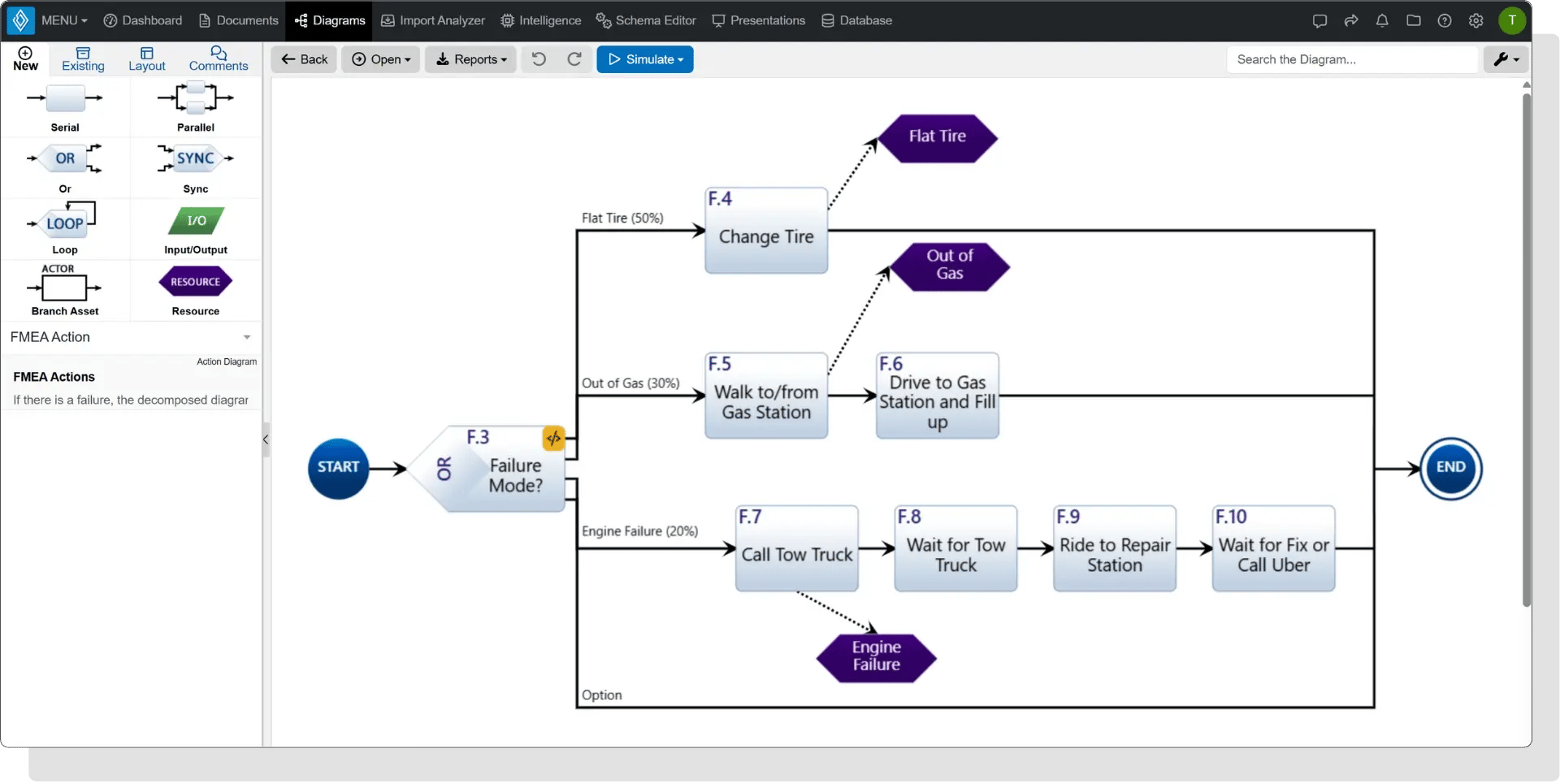
Task: Open the Presentations view
Action: click(758, 20)
